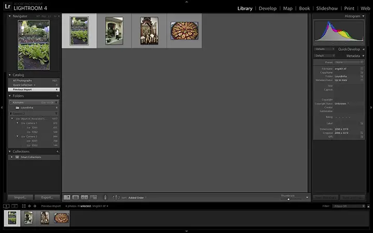Click the Lr application logo

pos(8,6)
